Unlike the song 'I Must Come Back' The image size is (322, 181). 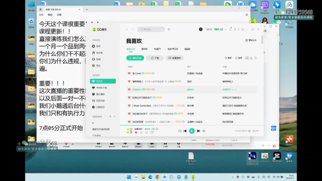[129, 105]
